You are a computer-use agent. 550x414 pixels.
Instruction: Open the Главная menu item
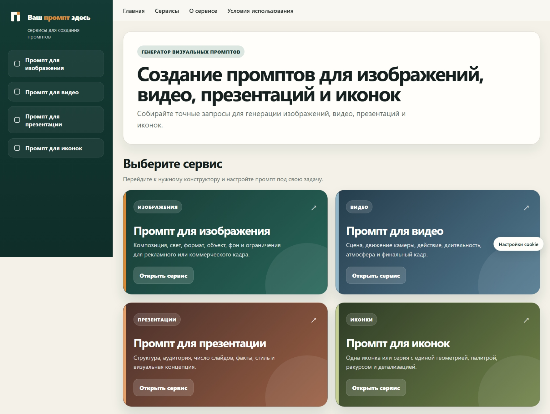tap(134, 11)
